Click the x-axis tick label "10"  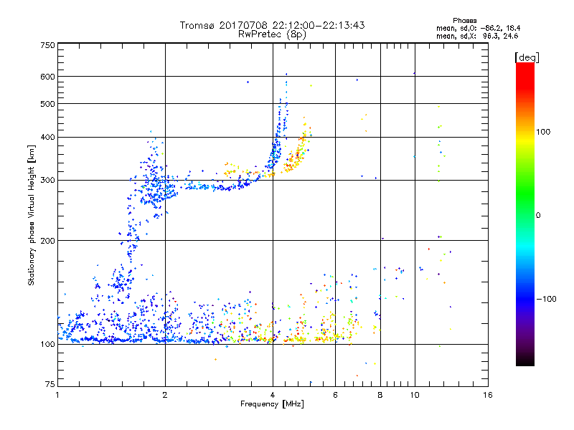(415, 395)
